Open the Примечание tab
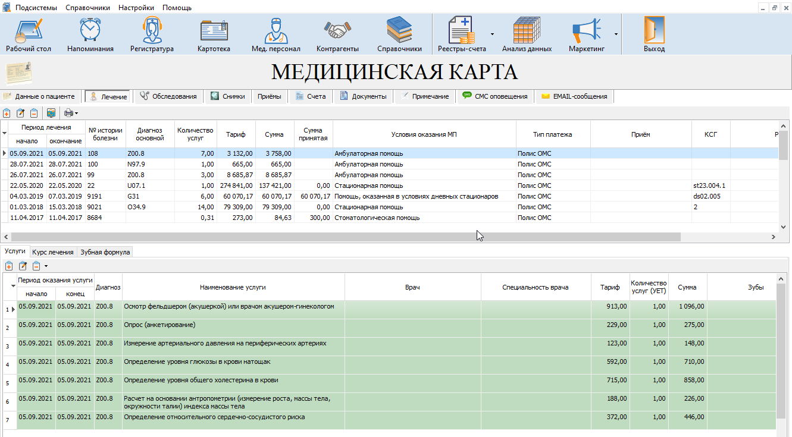 click(x=425, y=96)
